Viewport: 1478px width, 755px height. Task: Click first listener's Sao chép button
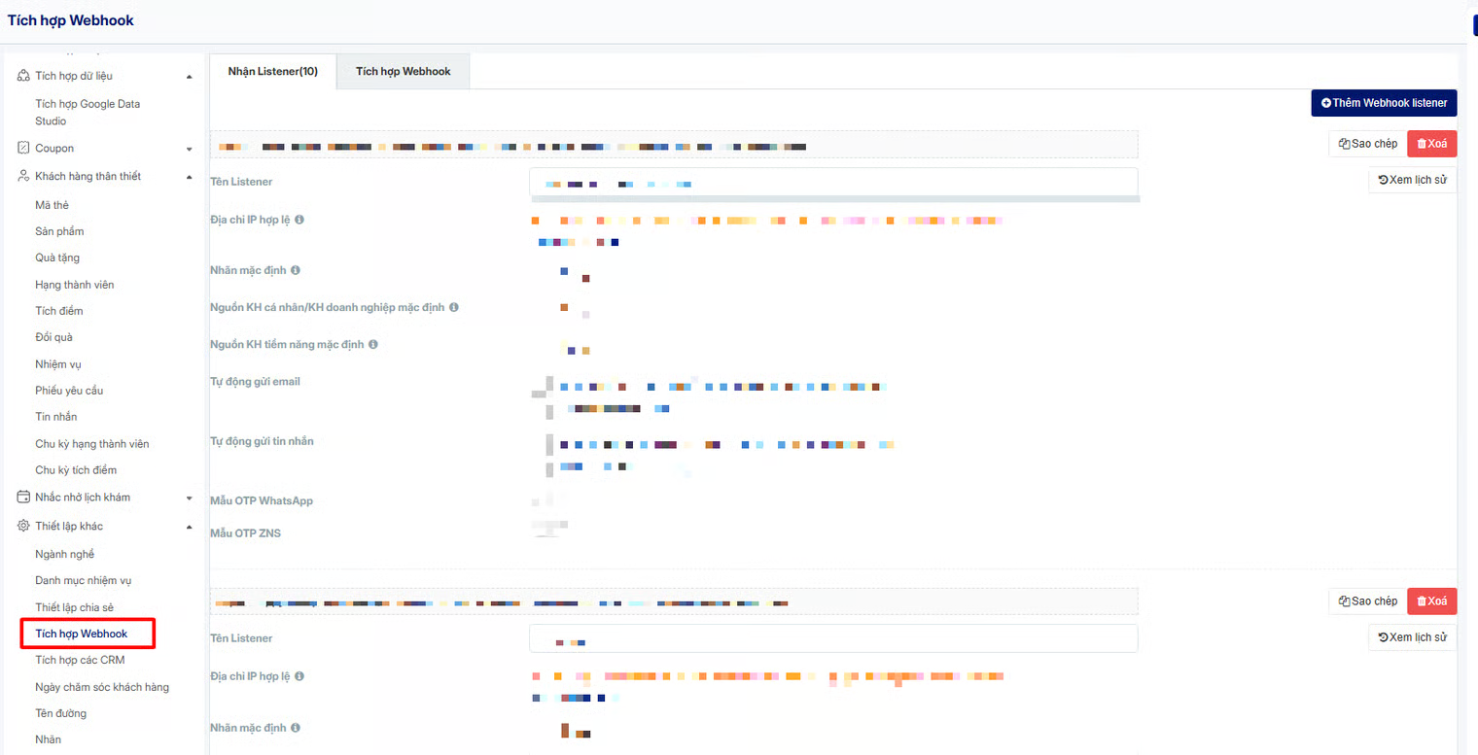point(1367,144)
